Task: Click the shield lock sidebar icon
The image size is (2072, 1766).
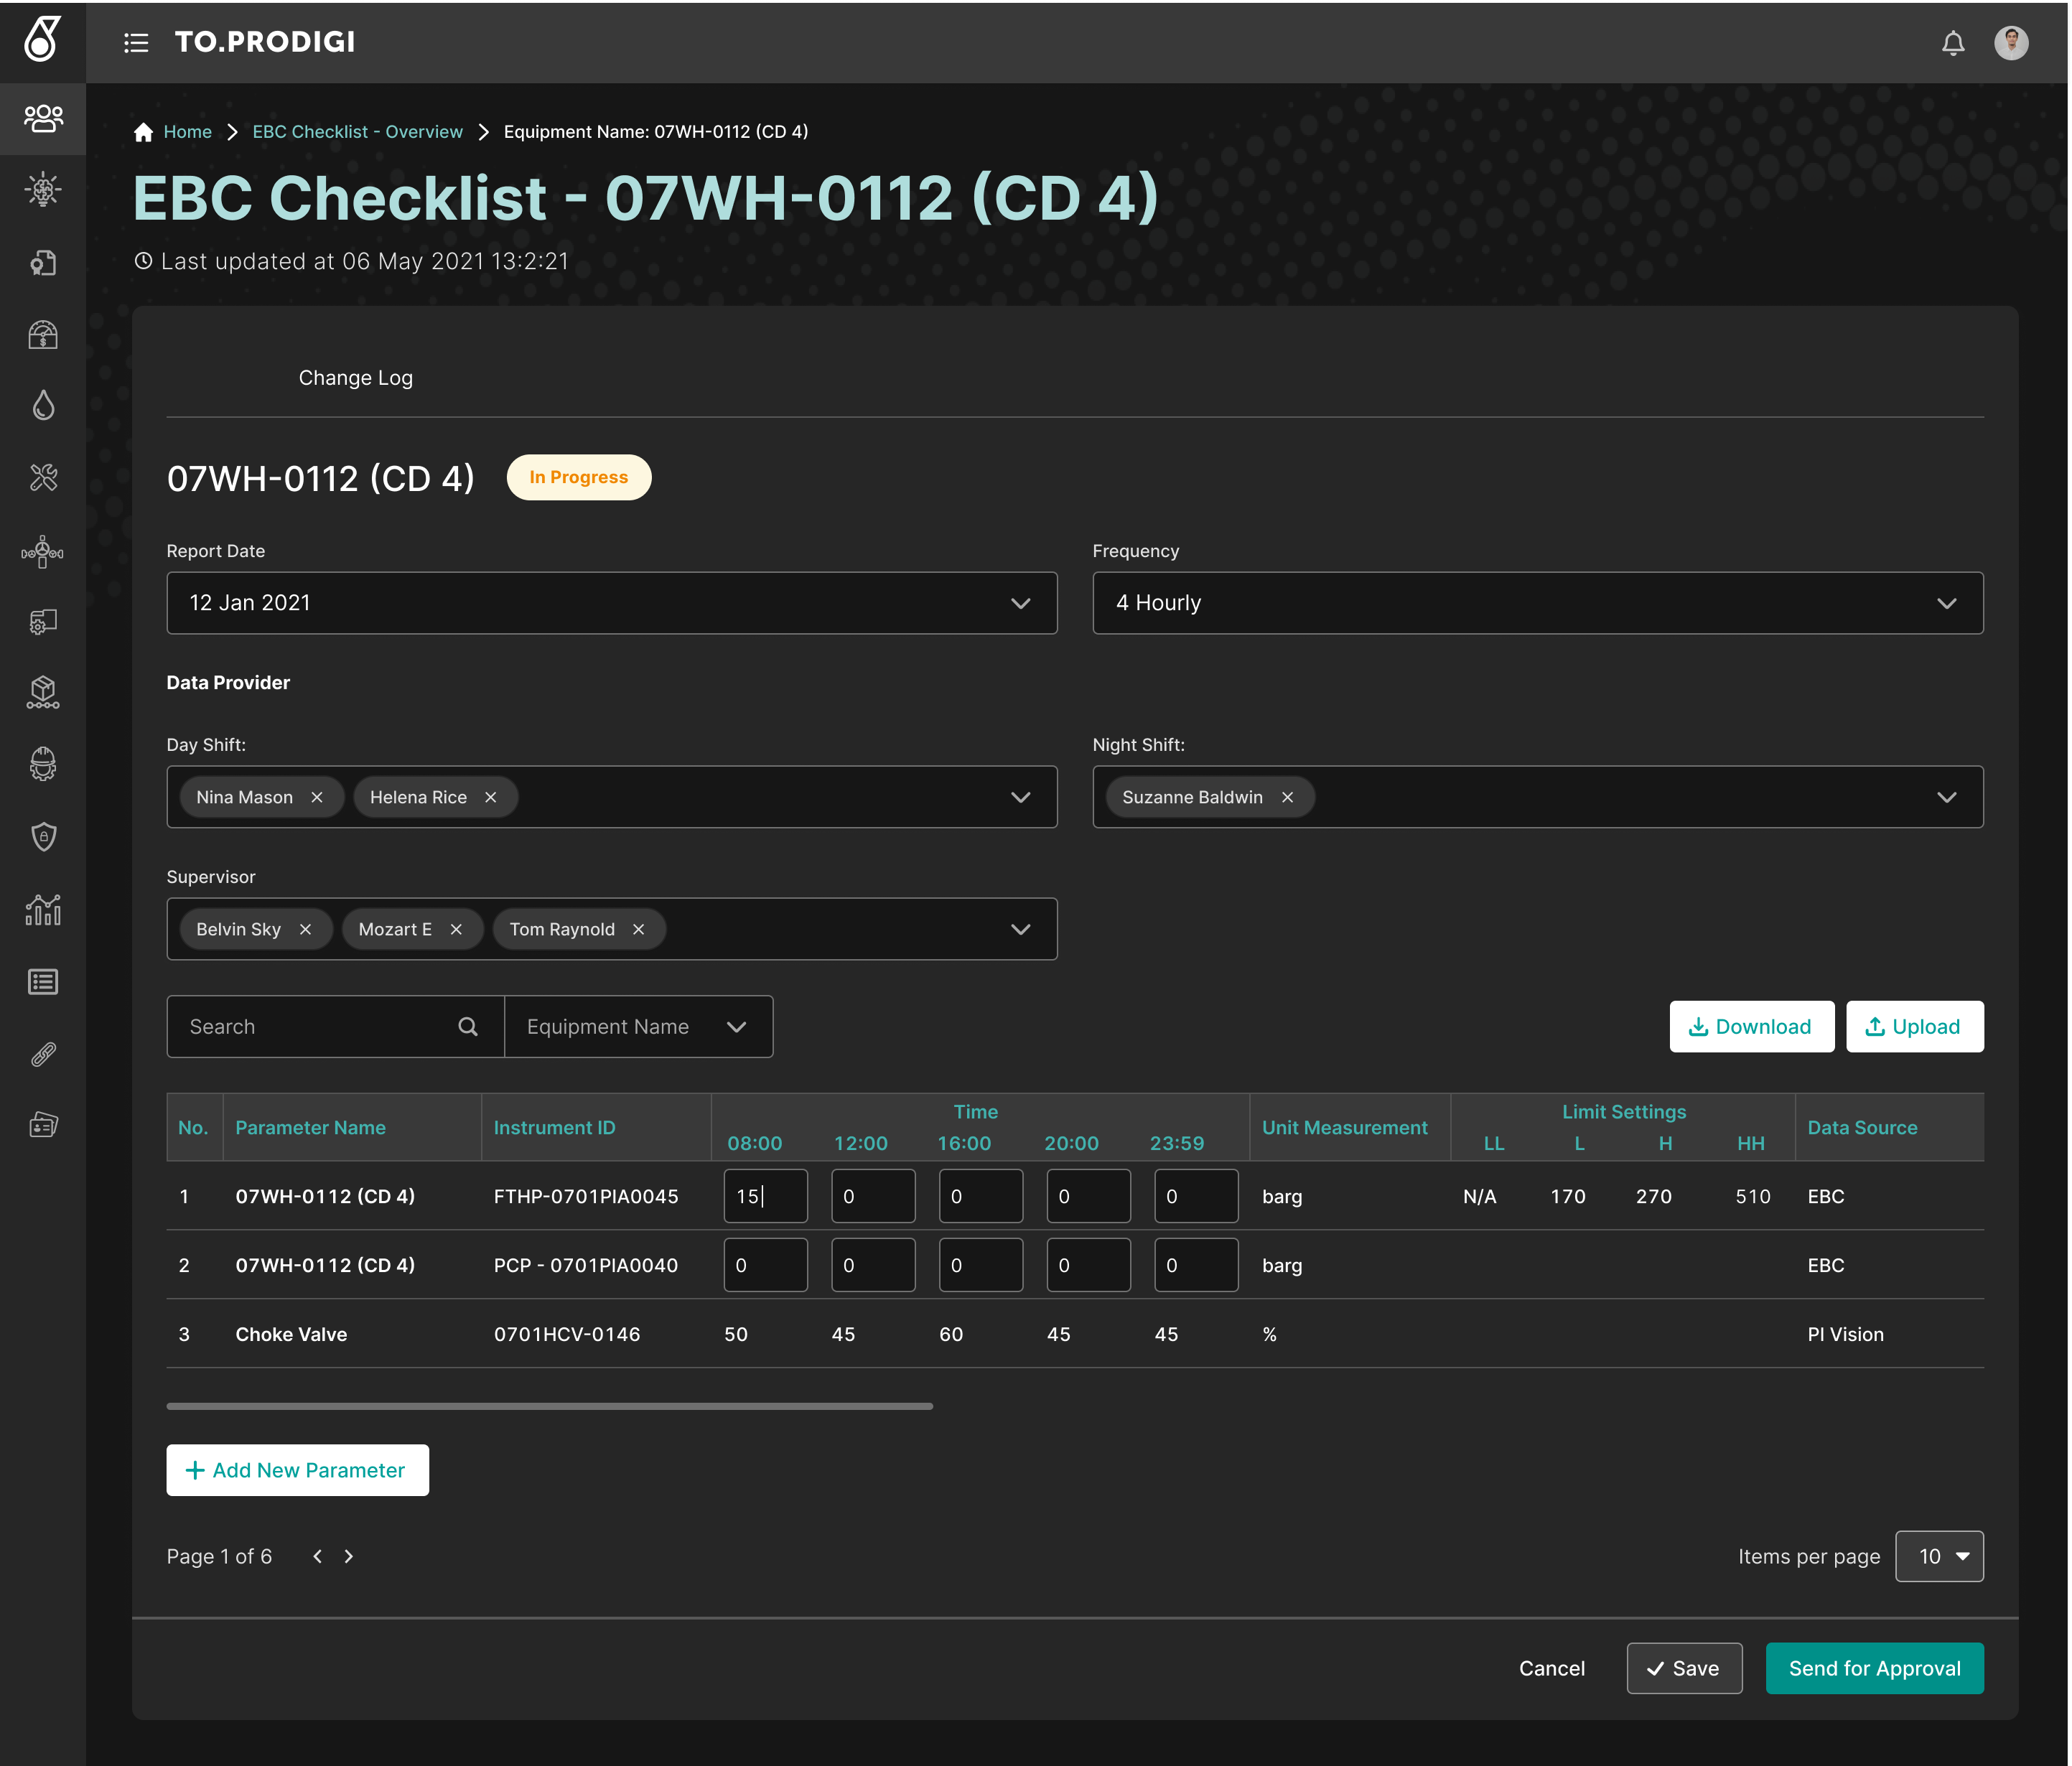Action: click(x=43, y=836)
